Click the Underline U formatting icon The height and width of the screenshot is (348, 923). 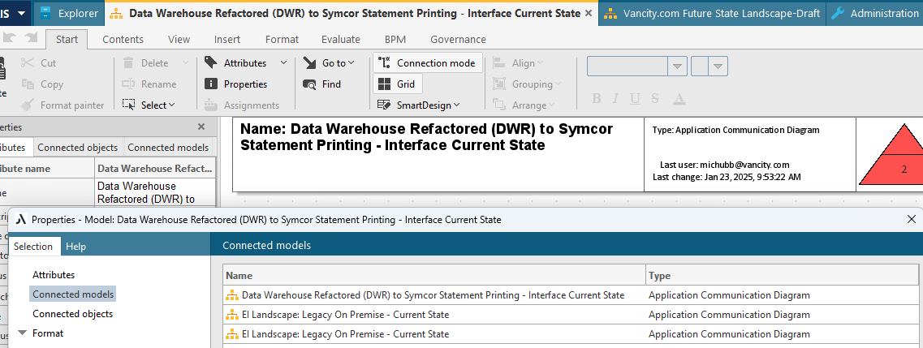click(635, 98)
